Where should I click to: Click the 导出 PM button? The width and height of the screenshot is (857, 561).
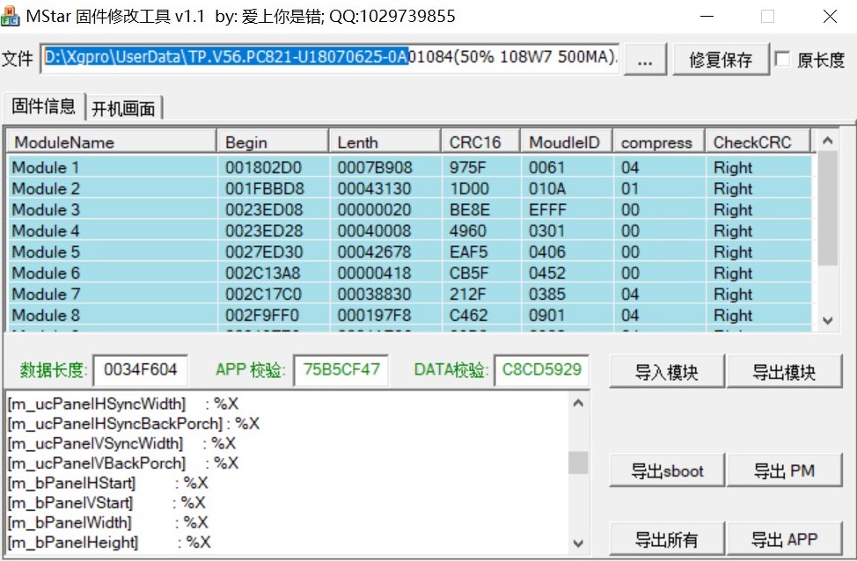[784, 470]
